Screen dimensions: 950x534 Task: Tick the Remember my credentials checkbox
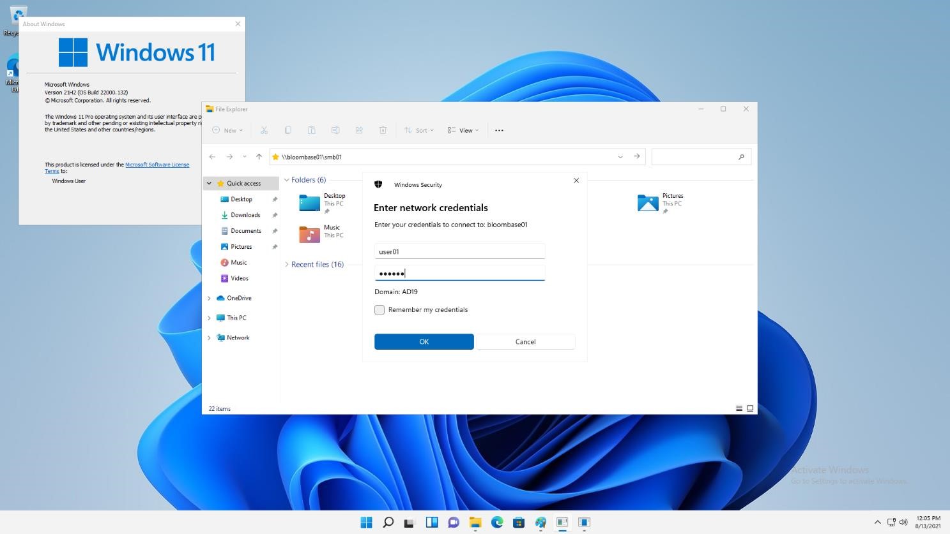pyautogui.click(x=379, y=310)
